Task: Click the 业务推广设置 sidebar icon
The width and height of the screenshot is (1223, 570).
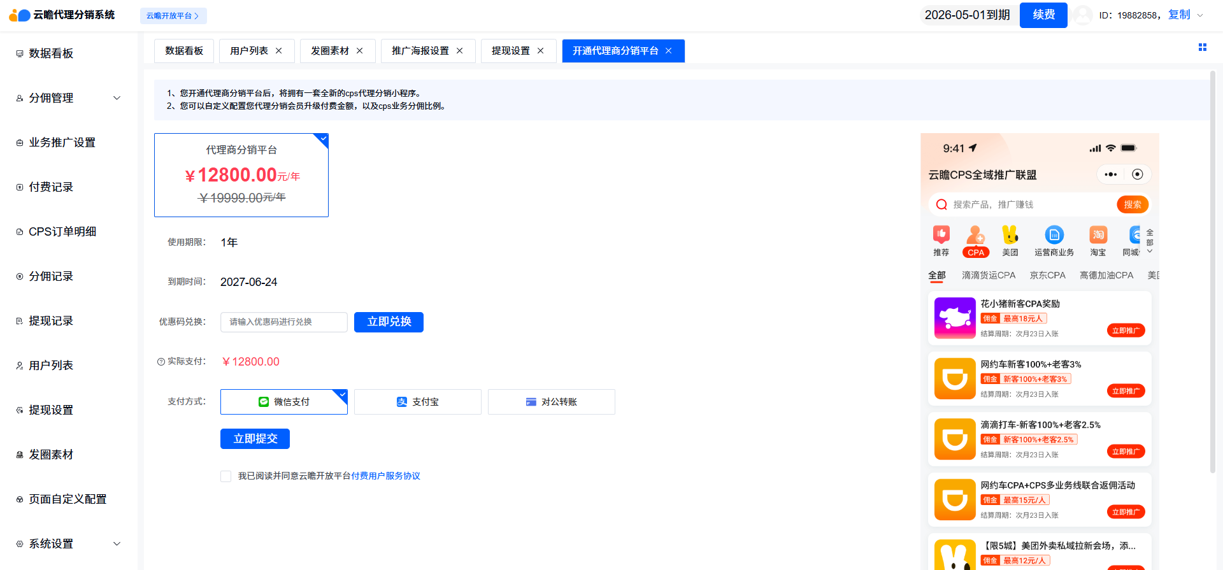Action: (20, 143)
